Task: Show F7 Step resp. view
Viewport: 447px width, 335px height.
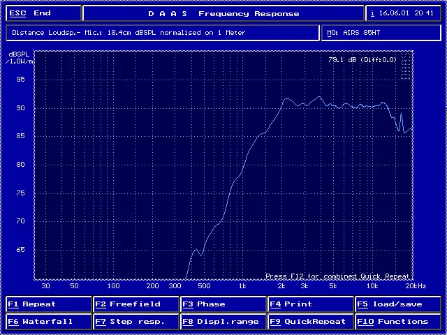Action: coord(136,322)
